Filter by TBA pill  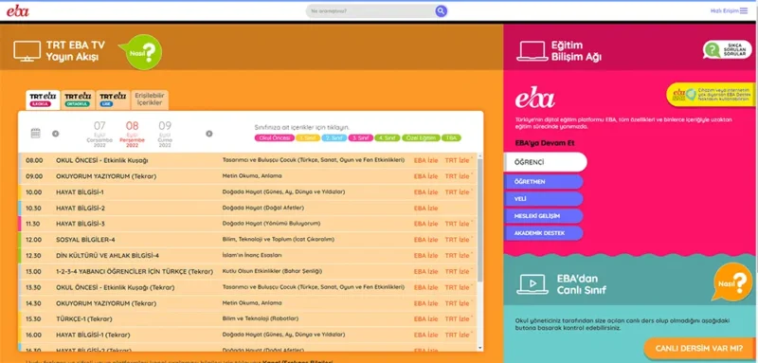tap(452, 138)
